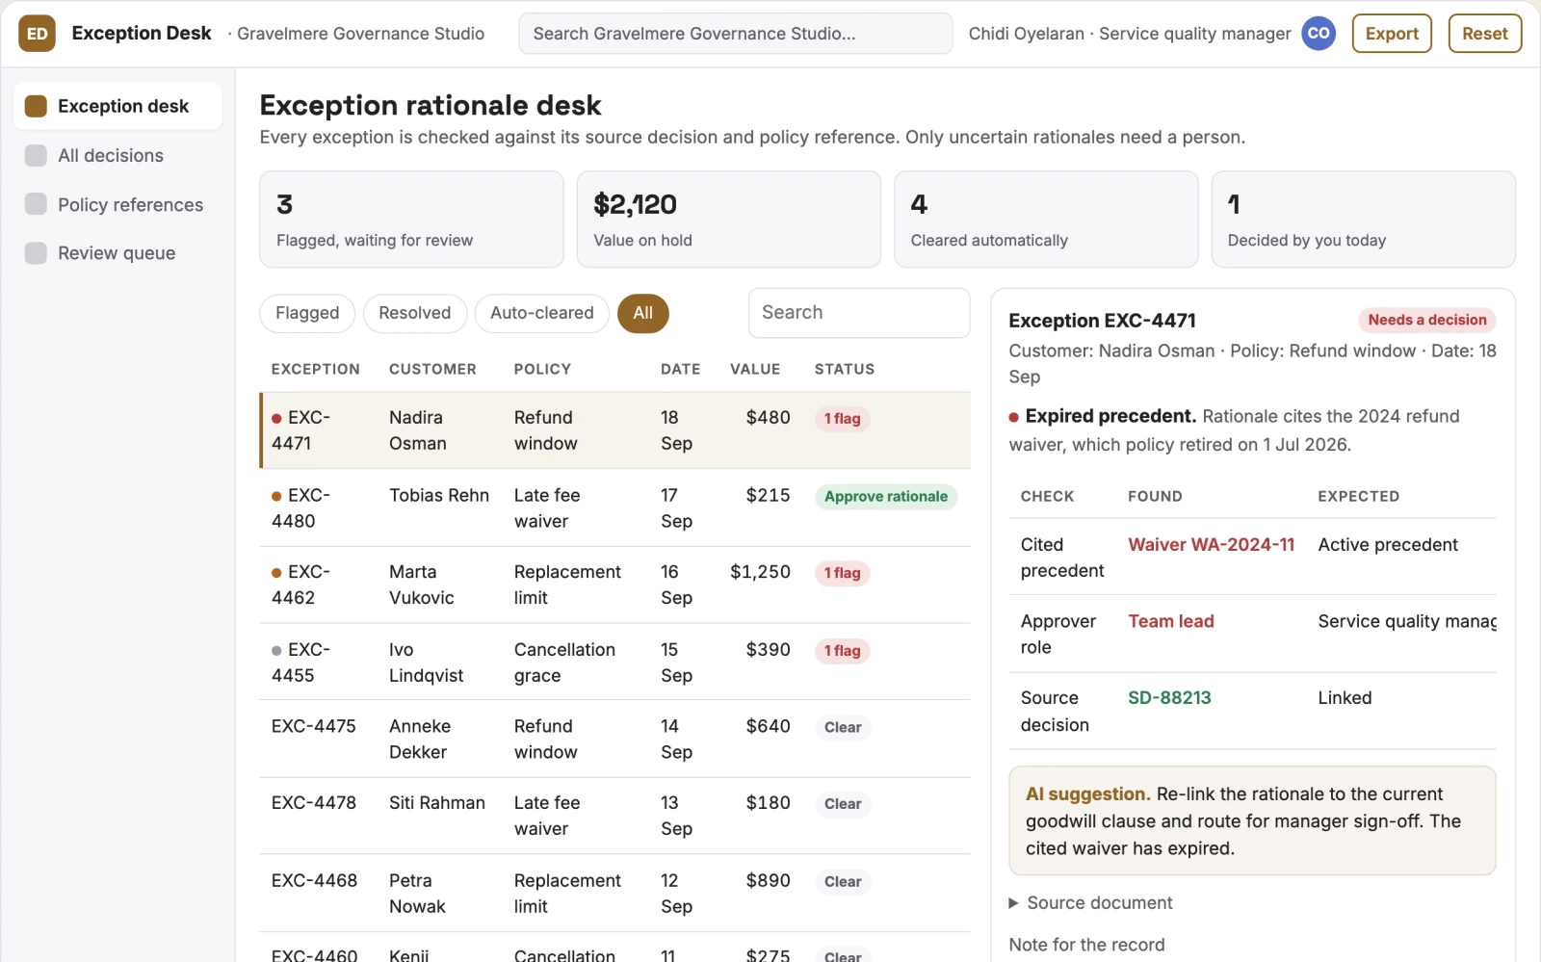The width and height of the screenshot is (1541, 962).
Task: Click the Exception desk sidebar icon
Action: [x=36, y=106]
